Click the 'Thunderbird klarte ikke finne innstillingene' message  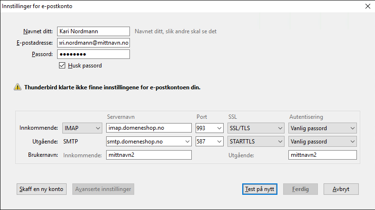click(112, 87)
